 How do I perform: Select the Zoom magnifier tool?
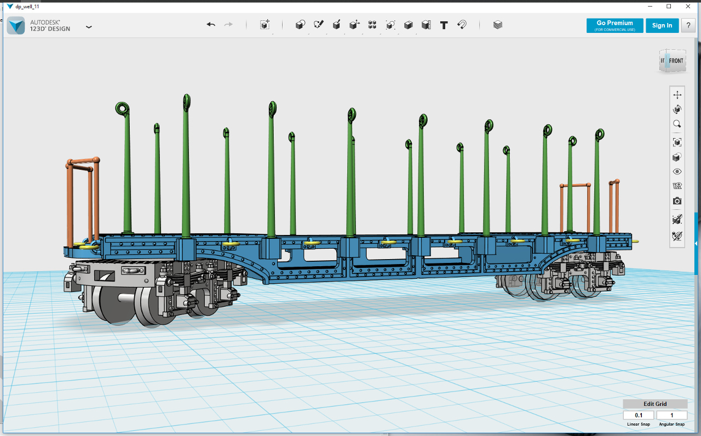[x=677, y=124]
